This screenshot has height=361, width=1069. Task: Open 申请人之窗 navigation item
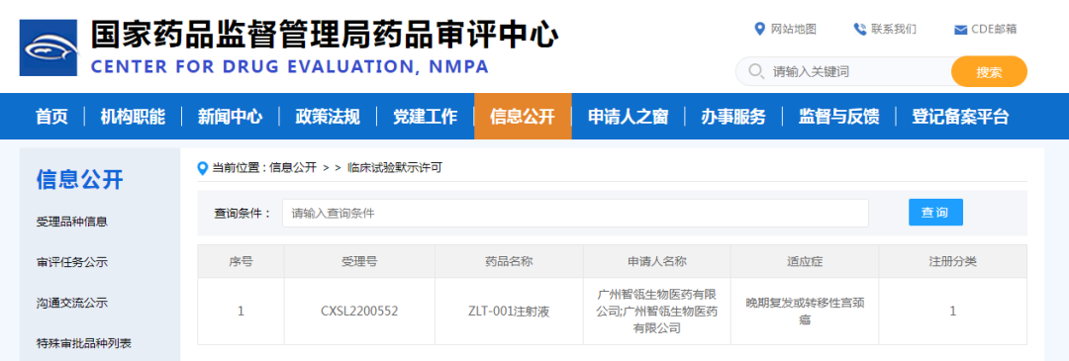pyautogui.click(x=628, y=117)
